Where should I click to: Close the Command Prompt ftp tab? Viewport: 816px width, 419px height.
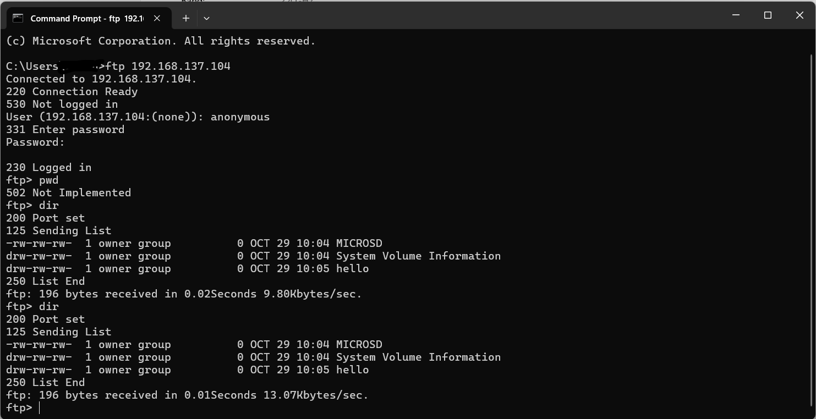(x=157, y=18)
